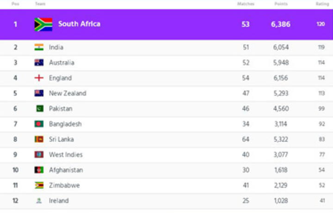Click the New Zealand flag icon
Screen dimensions: 333x213
39,93
